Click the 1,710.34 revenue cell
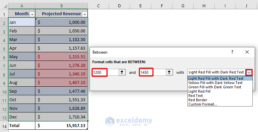Viewport: 258px width, 132px height. tap(61, 117)
